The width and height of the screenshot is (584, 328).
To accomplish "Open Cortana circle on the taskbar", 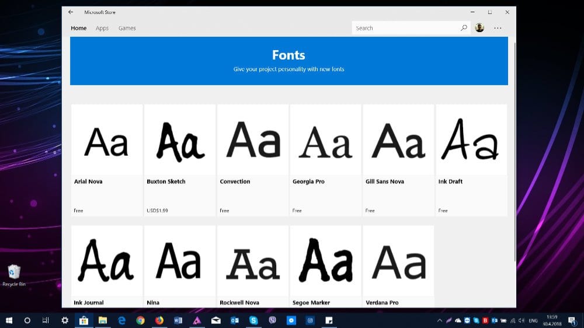I will [27, 320].
